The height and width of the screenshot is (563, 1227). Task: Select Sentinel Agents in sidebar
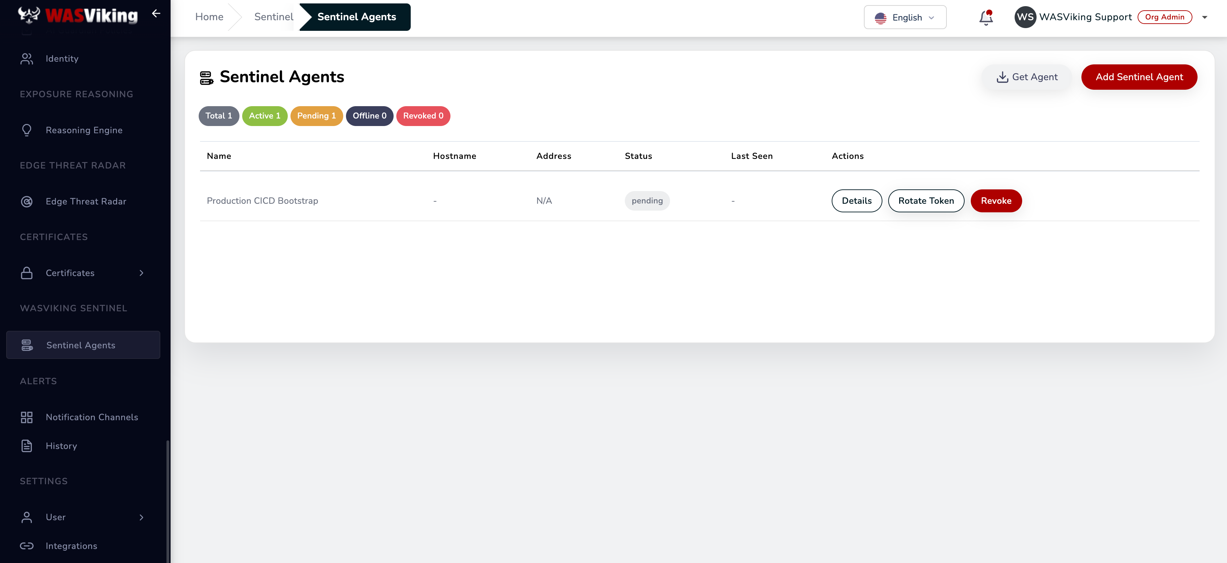point(83,345)
